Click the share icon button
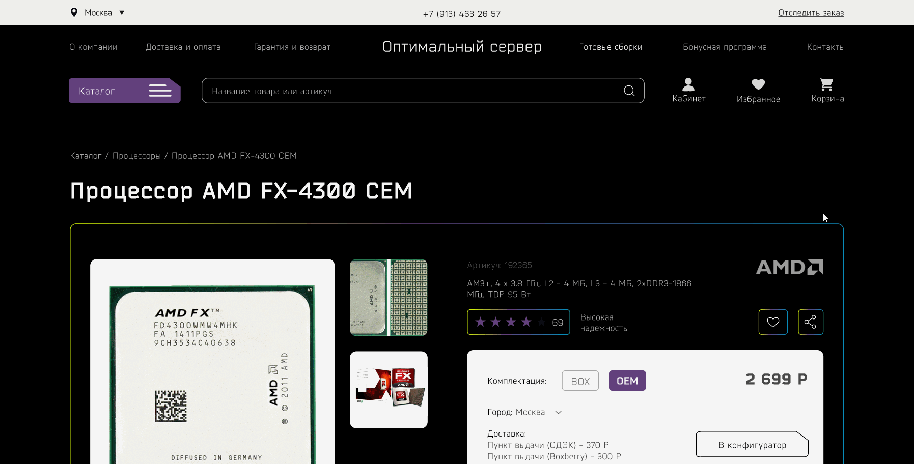This screenshot has width=914, height=464. pos(810,322)
